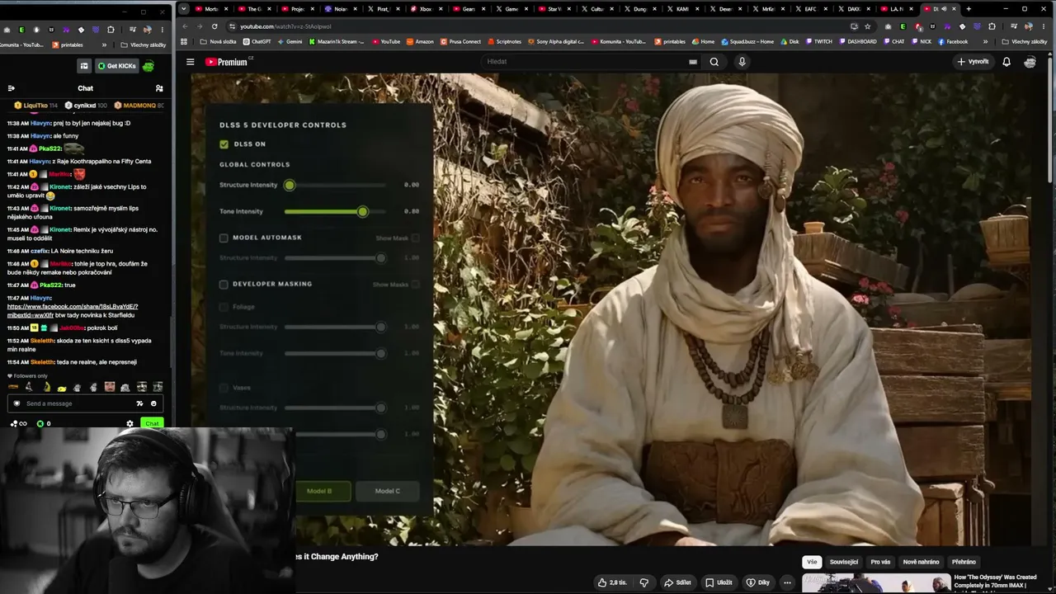The height and width of the screenshot is (594, 1056).
Task: Toggle Show Mask for Model Automask
Action: point(415,238)
